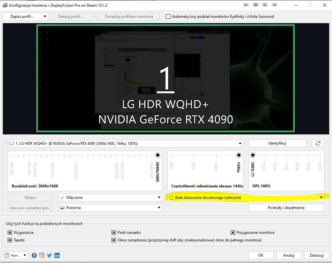This screenshot has width=332, height=263.
Task: Toggle the Wygaszacze checkbox
Action: click(10, 233)
